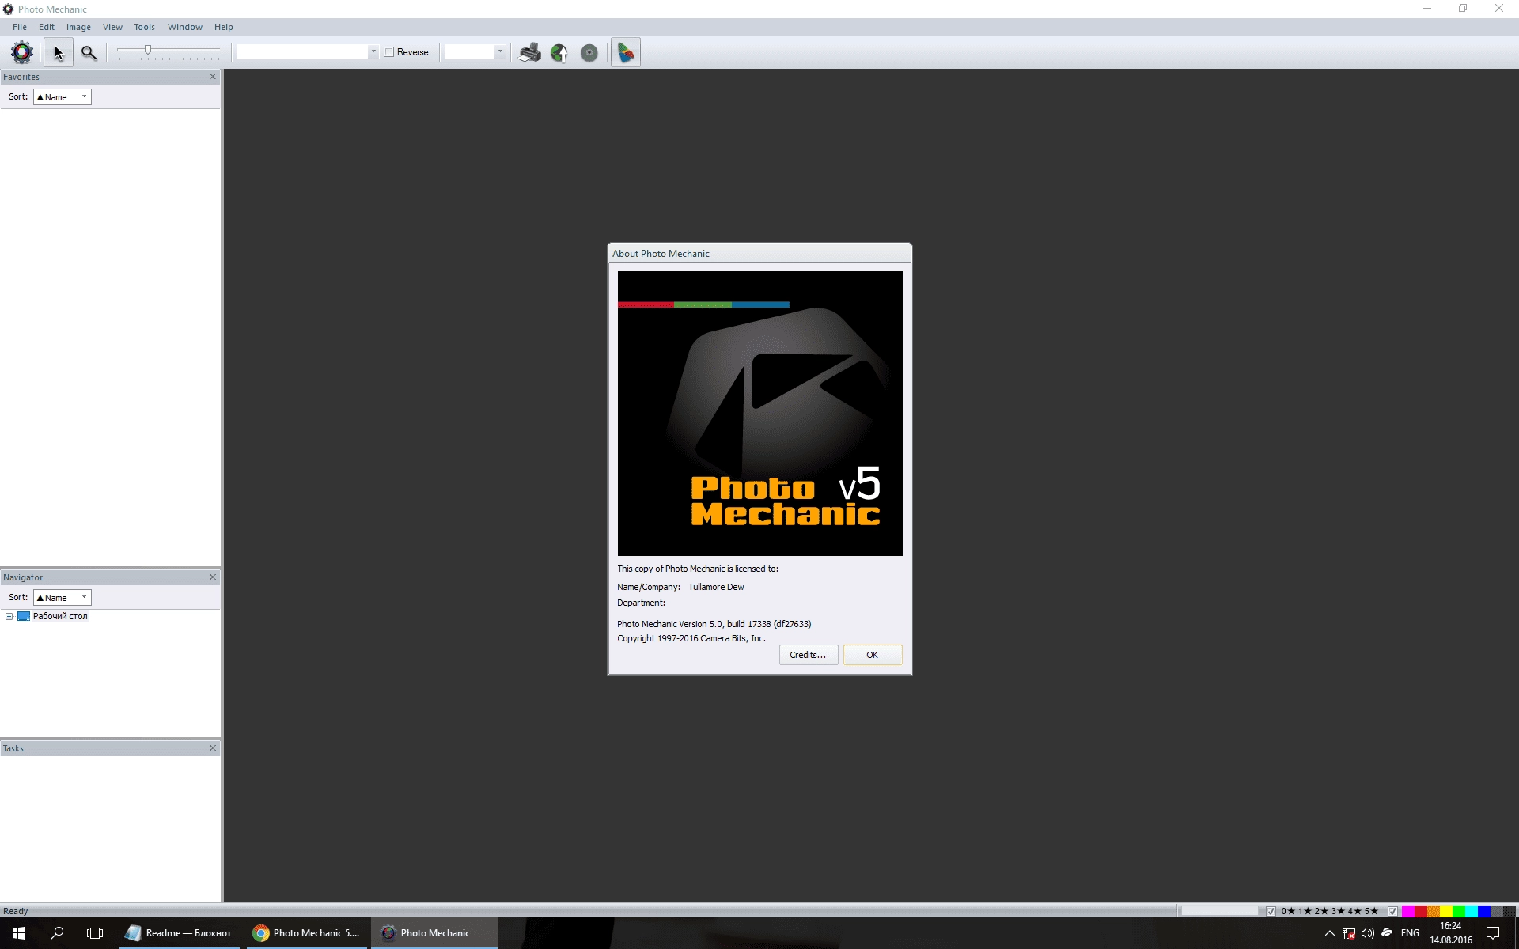Click the Photo Mechanic v5 splash image
1519x949 pixels.
(759, 413)
